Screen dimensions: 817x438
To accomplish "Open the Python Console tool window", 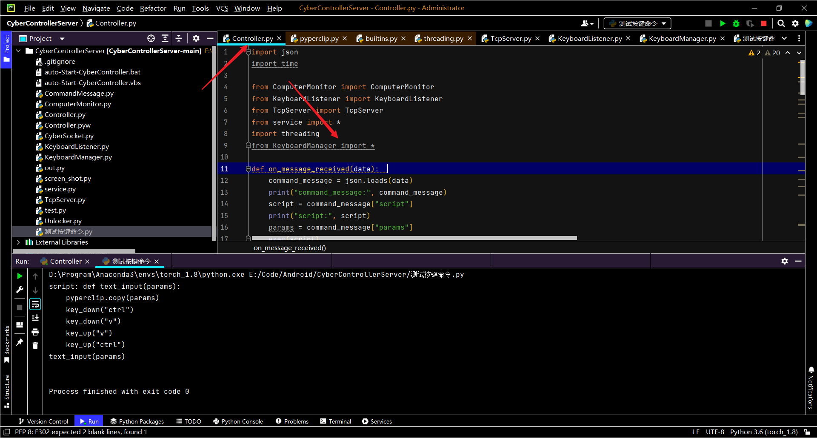I will (x=238, y=421).
